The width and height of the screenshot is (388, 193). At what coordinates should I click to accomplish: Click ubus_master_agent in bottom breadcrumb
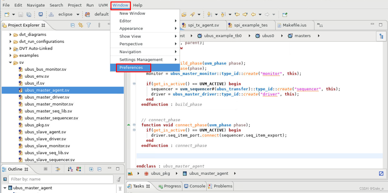point(209,173)
